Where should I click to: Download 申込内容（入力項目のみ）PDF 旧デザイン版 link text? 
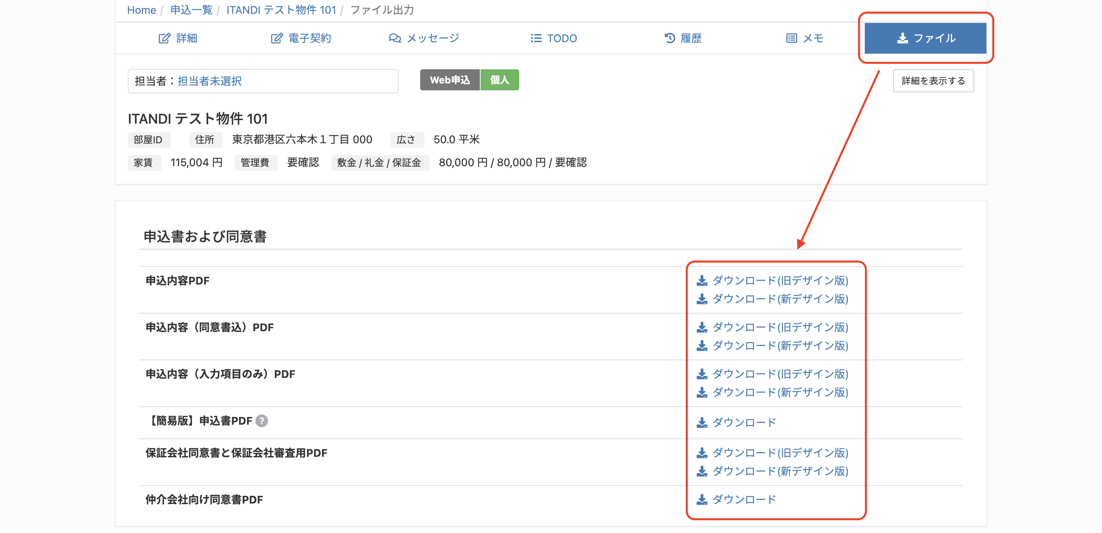point(780,374)
